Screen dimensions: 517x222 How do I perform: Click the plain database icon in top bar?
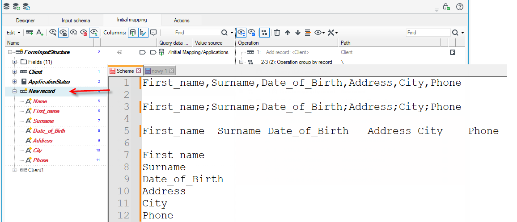pyautogui.click(x=6, y=6)
